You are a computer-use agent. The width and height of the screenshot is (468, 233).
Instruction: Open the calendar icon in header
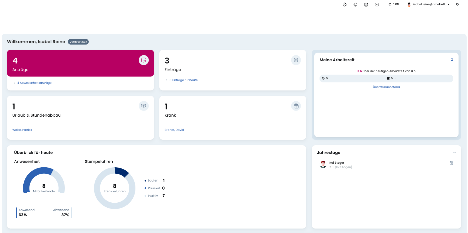pos(366,4)
